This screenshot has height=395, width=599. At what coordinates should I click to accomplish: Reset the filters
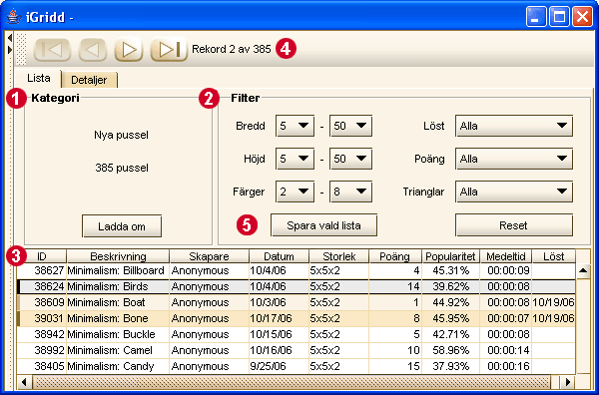pos(514,225)
